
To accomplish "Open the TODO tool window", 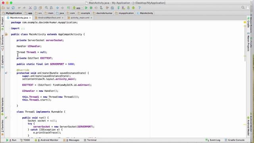I will [x=25, y=140].
